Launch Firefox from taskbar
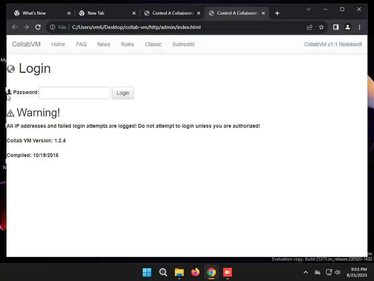This screenshot has height=281, width=374. (195, 272)
